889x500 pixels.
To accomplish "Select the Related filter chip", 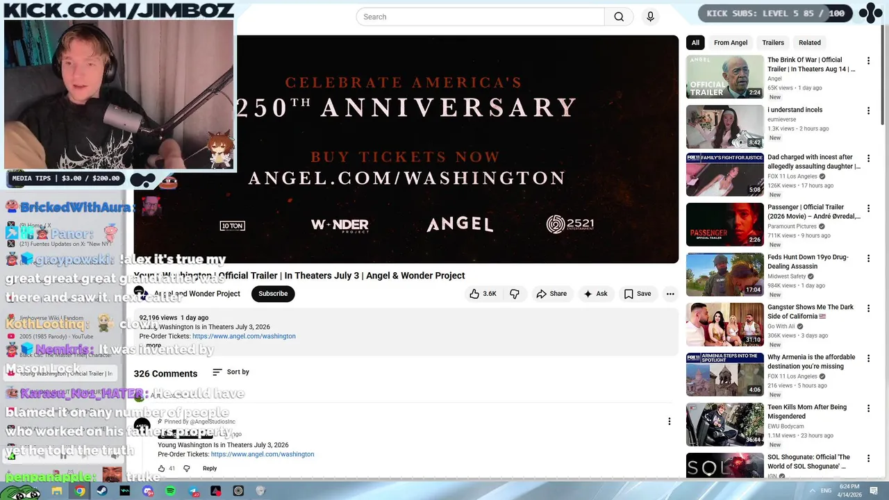I will (810, 42).
